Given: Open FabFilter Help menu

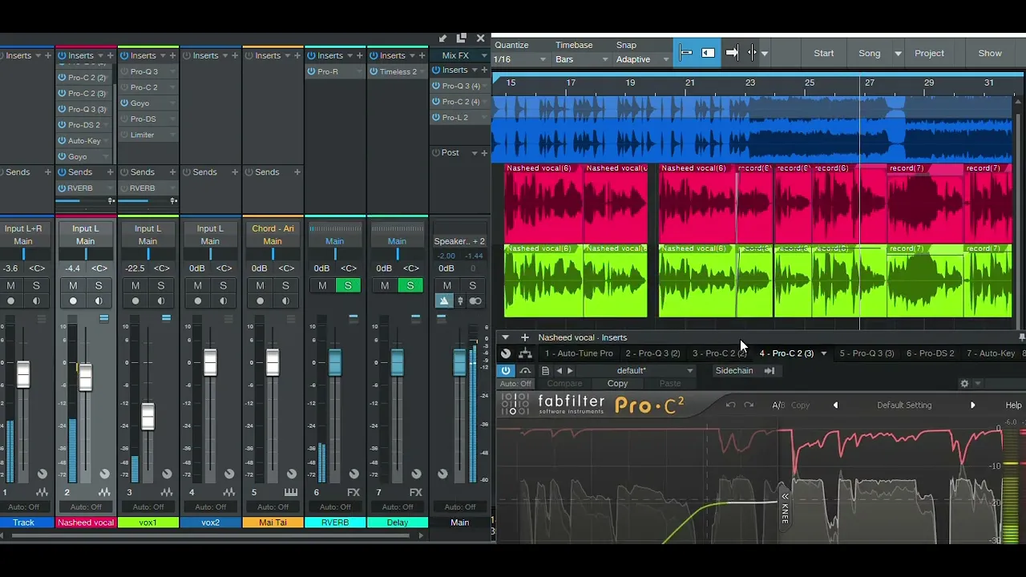Looking at the screenshot, I should click(x=1013, y=406).
